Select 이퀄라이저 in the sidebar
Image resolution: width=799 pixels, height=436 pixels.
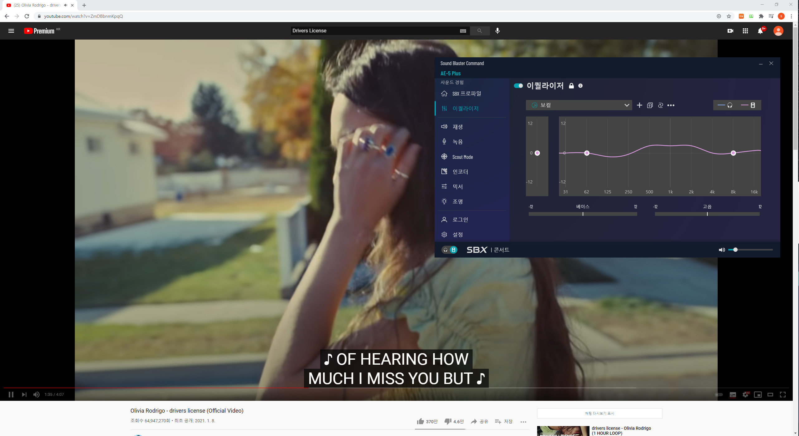pos(472,108)
